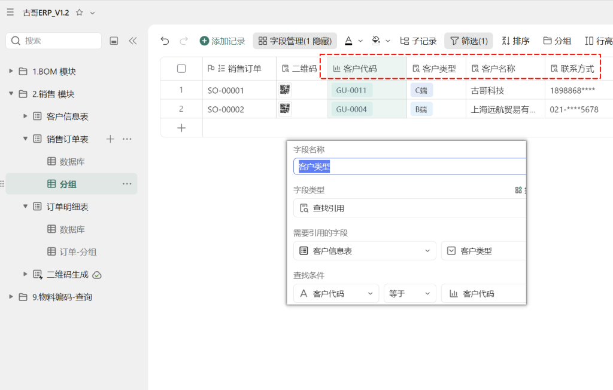Click cell SO-00002
Viewport: 613px width, 390px height.
coord(239,109)
